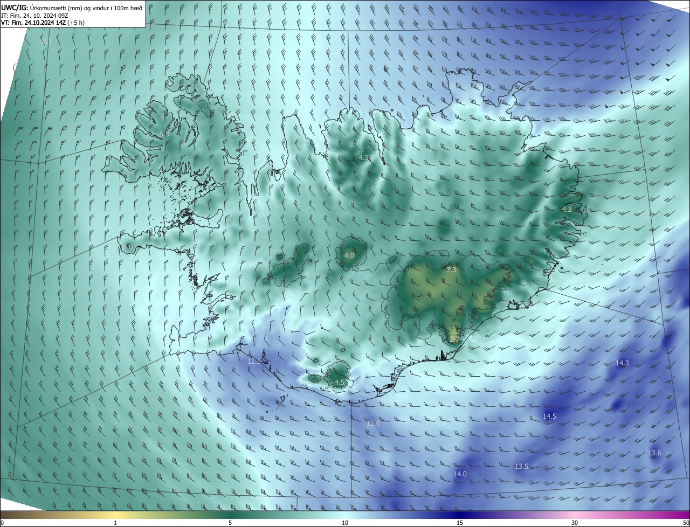Click the 30 tick on the colour scale
The image size is (690, 527).
pos(575,523)
